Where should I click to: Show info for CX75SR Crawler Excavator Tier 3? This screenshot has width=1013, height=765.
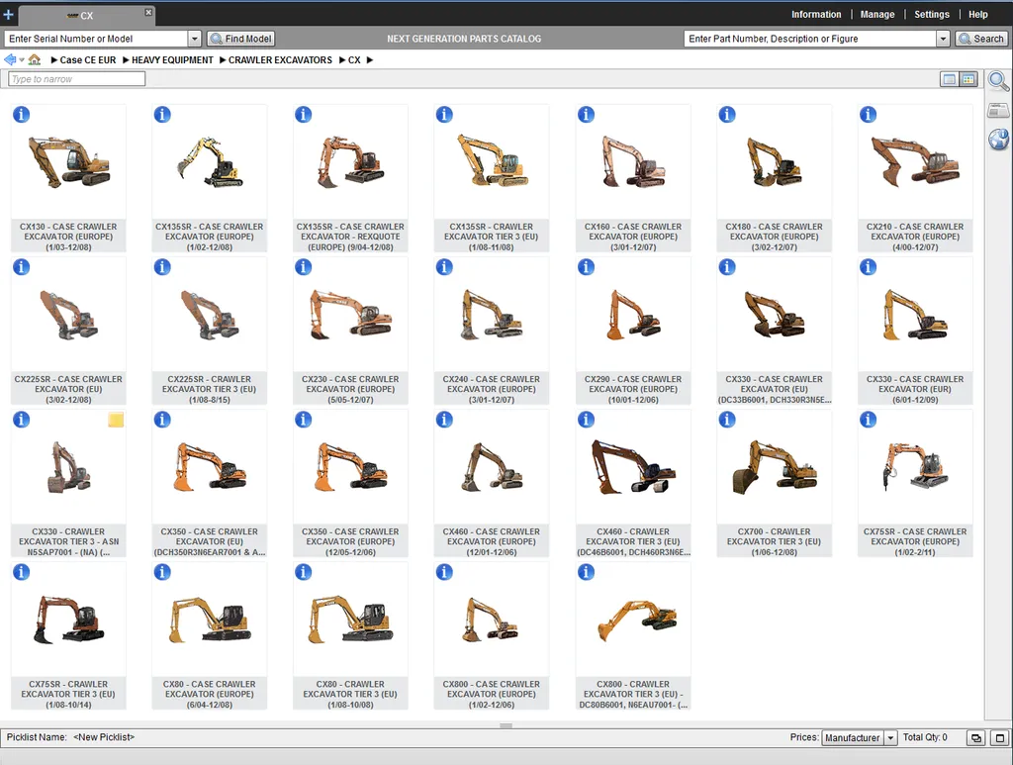coord(22,572)
